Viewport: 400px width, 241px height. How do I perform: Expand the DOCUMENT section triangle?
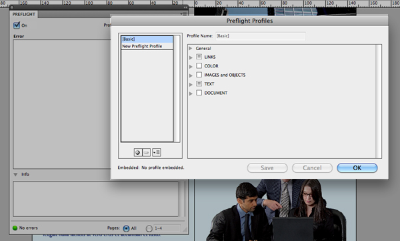point(191,93)
